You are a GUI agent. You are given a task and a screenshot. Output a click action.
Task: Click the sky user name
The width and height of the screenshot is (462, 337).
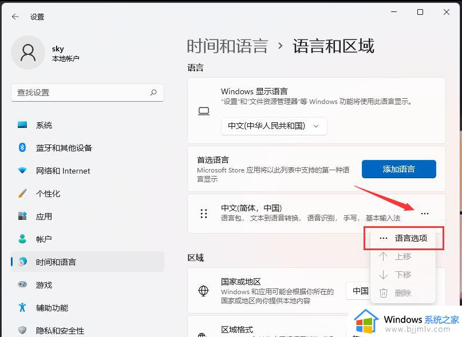(58, 49)
